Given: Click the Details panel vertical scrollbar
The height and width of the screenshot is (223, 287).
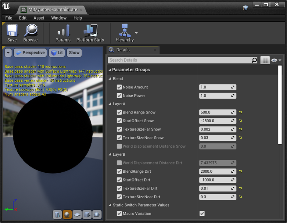Looking at the screenshot, I should tap(280, 105).
